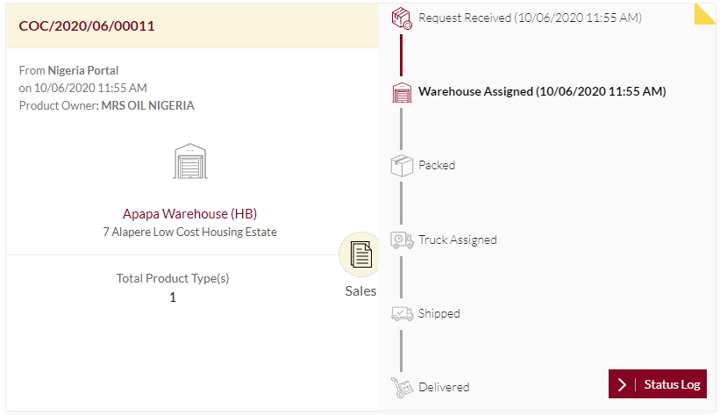720x415 pixels.
Task: Click the Shipped truck icon
Action: pos(402,313)
